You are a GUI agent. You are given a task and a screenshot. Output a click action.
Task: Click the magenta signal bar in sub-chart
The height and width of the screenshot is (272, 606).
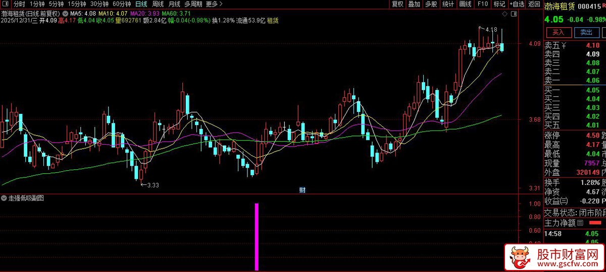coord(257,237)
